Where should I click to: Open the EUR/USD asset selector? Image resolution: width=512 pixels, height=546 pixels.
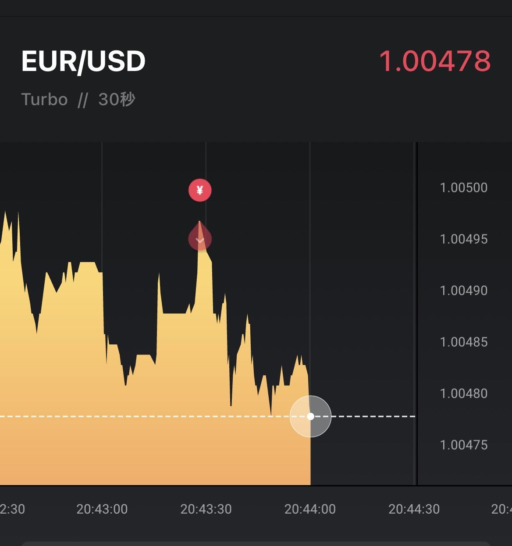(x=83, y=61)
